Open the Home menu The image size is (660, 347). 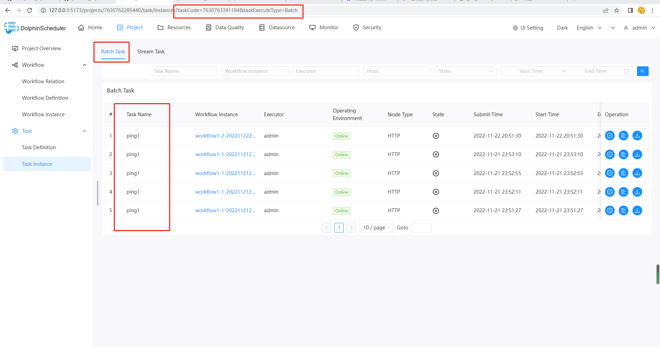(x=90, y=28)
